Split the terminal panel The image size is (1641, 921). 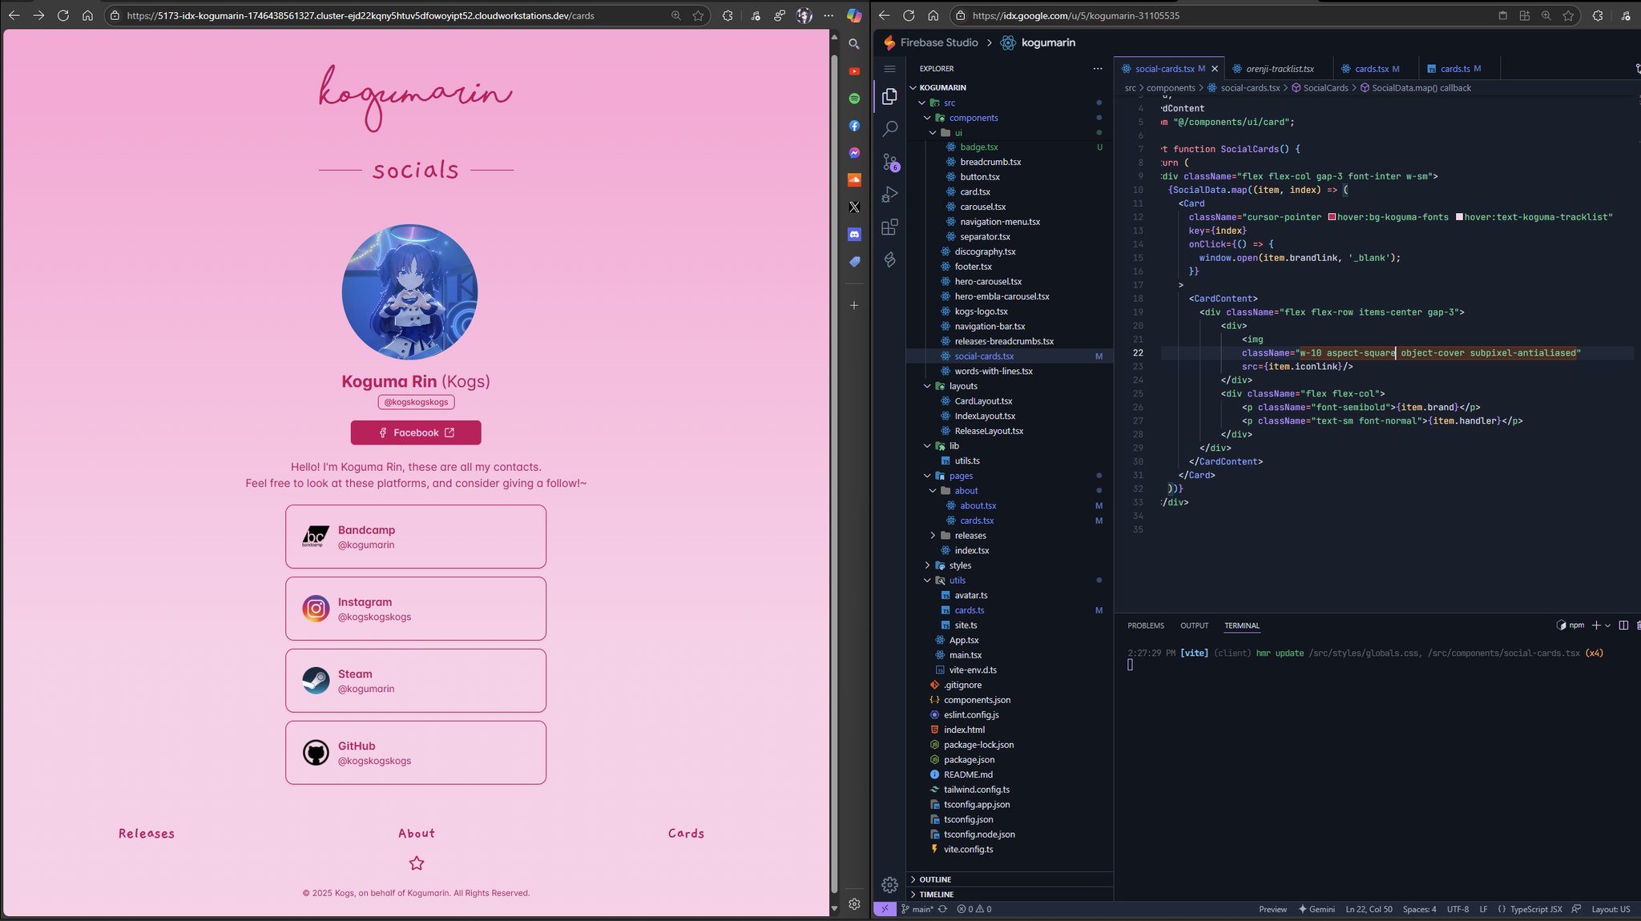(x=1623, y=625)
